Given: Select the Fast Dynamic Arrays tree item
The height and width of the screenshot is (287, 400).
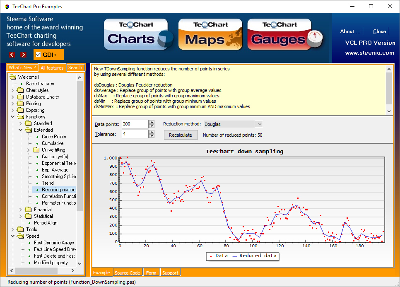Looking at the screenshot, I should point(54,243).
